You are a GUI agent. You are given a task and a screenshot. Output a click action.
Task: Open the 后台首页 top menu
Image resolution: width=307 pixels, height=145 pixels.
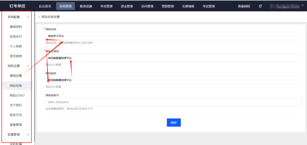pos(45,6)
